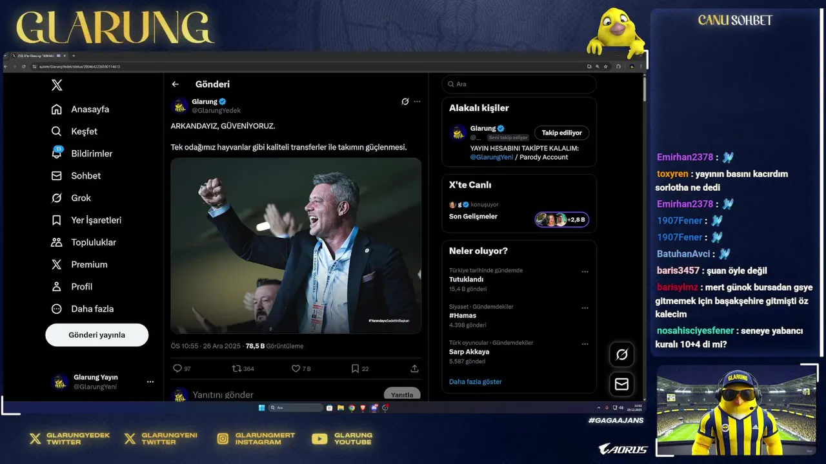Image resolution: width=826 pixels, height=464 pixels.
Task: Open Bildirimler notifications
Action: (82, 153)
